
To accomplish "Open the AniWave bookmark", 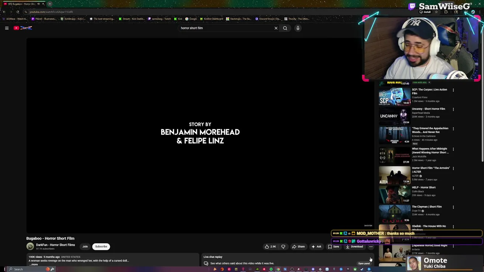I will 15,19.
